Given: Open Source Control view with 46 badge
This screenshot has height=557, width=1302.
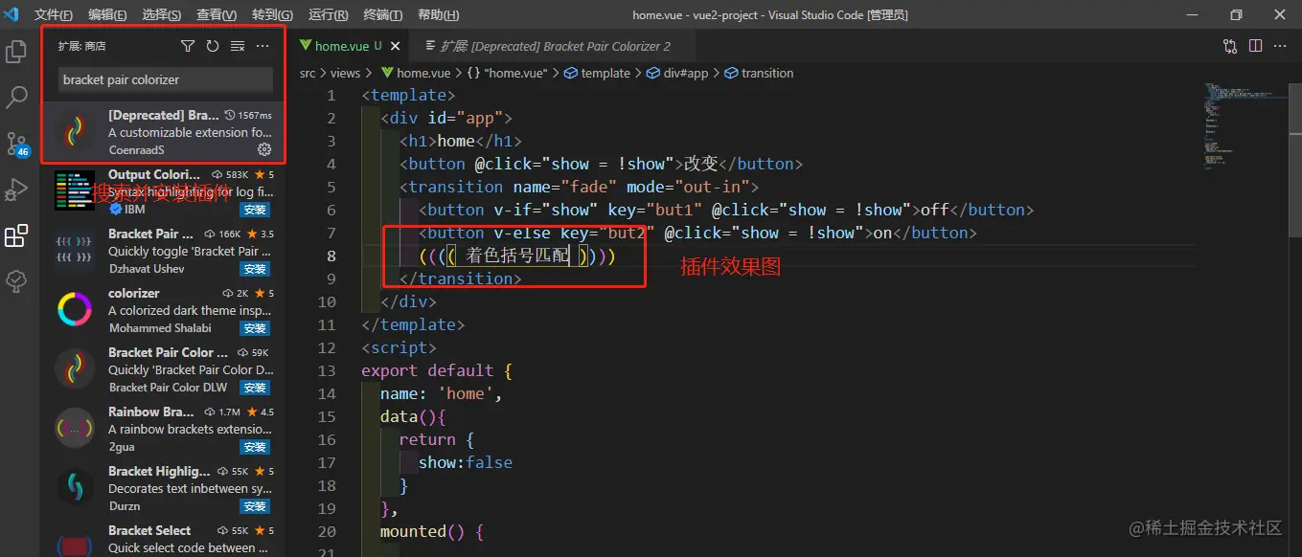Looking at the screenshot, I should 17,144.
